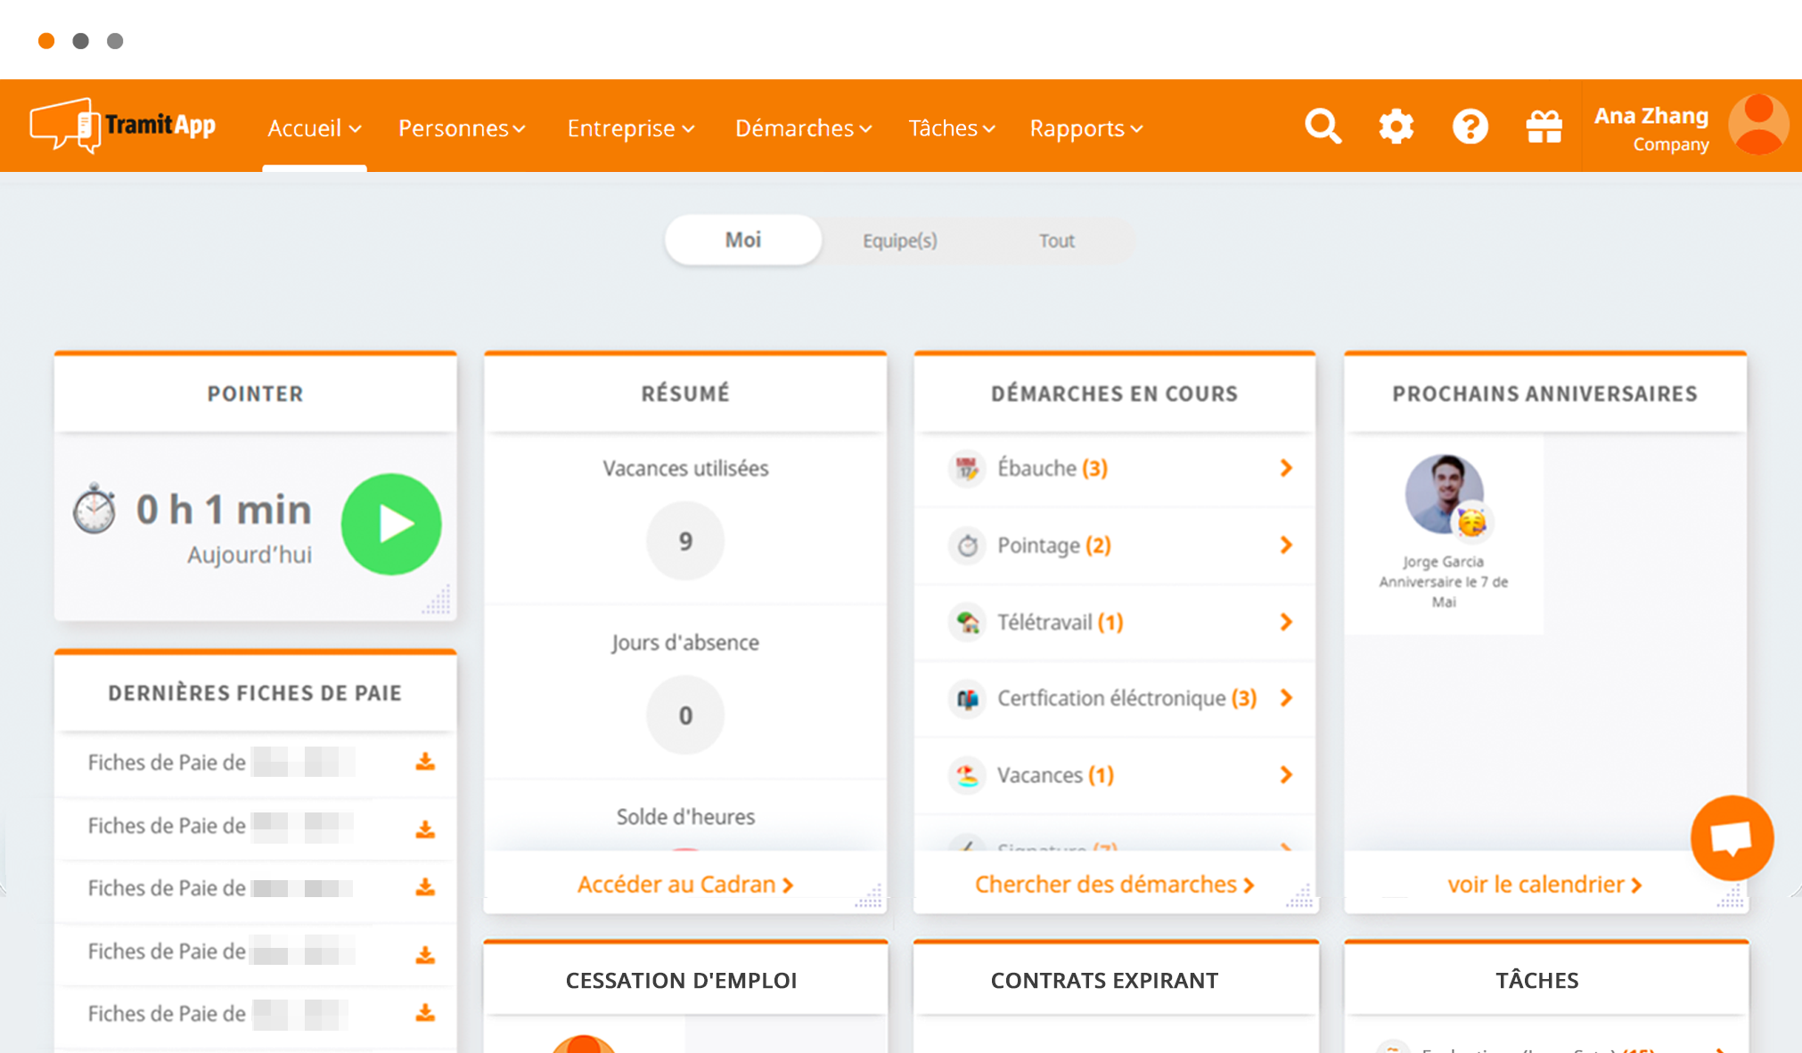This screenshot has width=1802, height=1053.
Task: Download the first Fiches de Paie
Action: point(425,762)
